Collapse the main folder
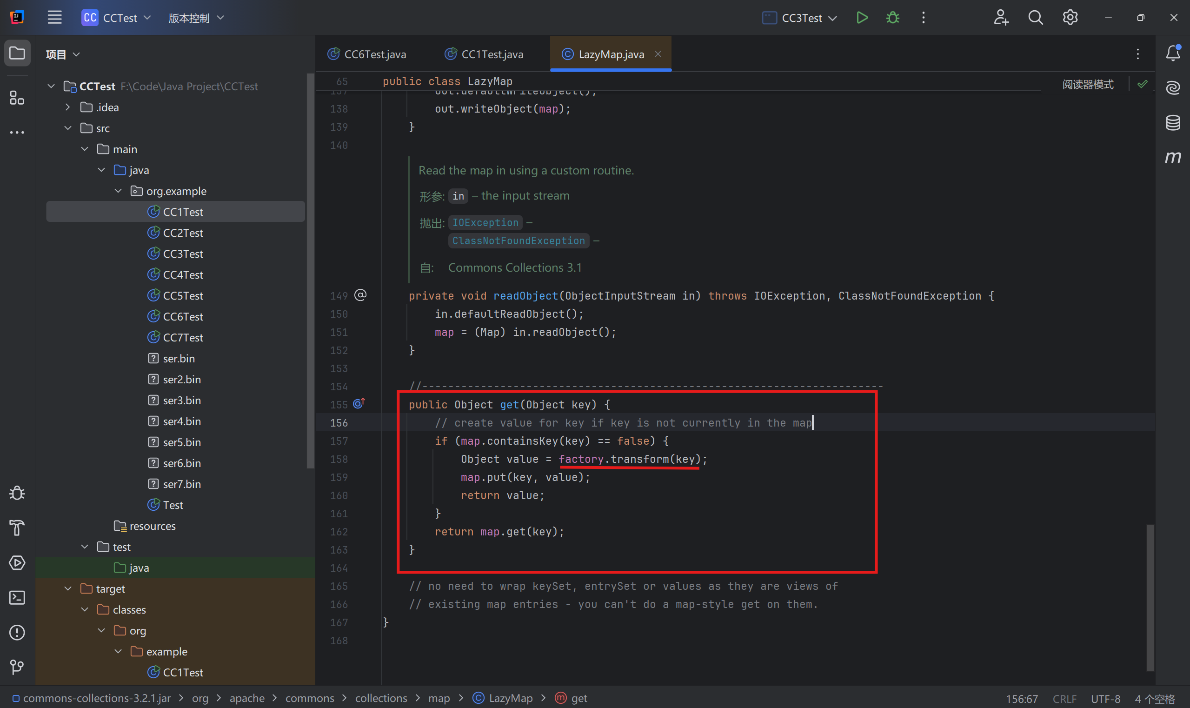Viewport: 1190px width, 708px height. (85, 149)
